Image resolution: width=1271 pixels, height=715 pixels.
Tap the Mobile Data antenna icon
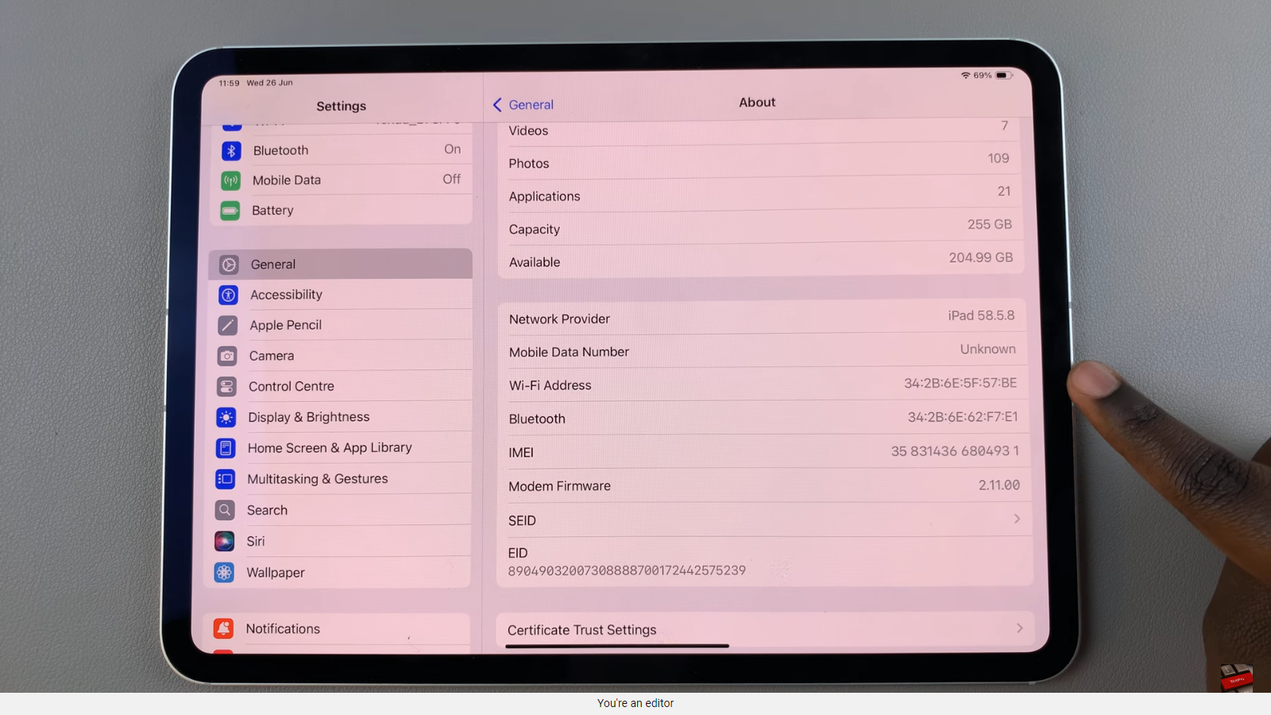[x=230, y=180]
